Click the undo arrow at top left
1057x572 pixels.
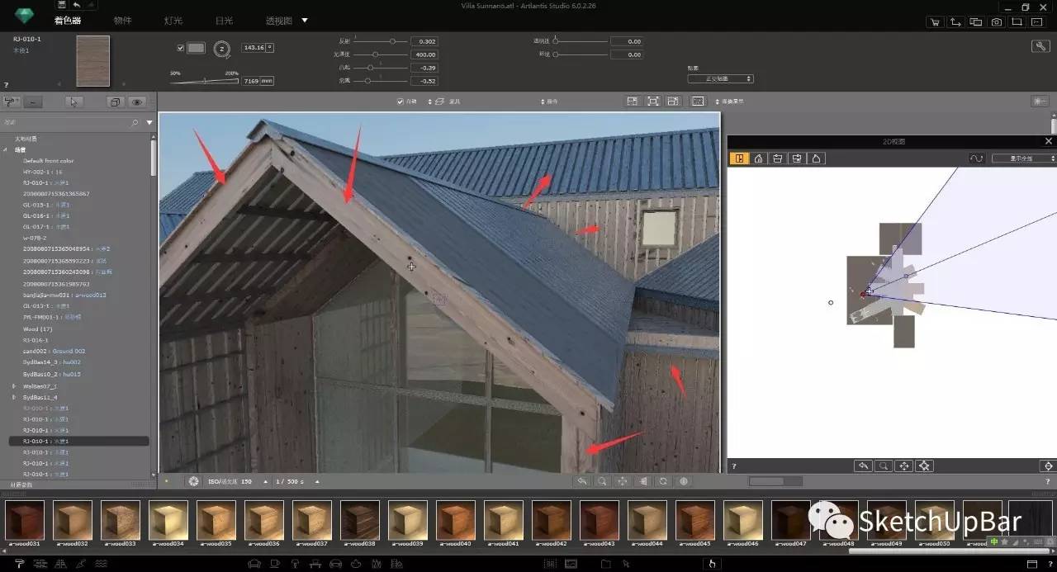[x=76, y=5]
